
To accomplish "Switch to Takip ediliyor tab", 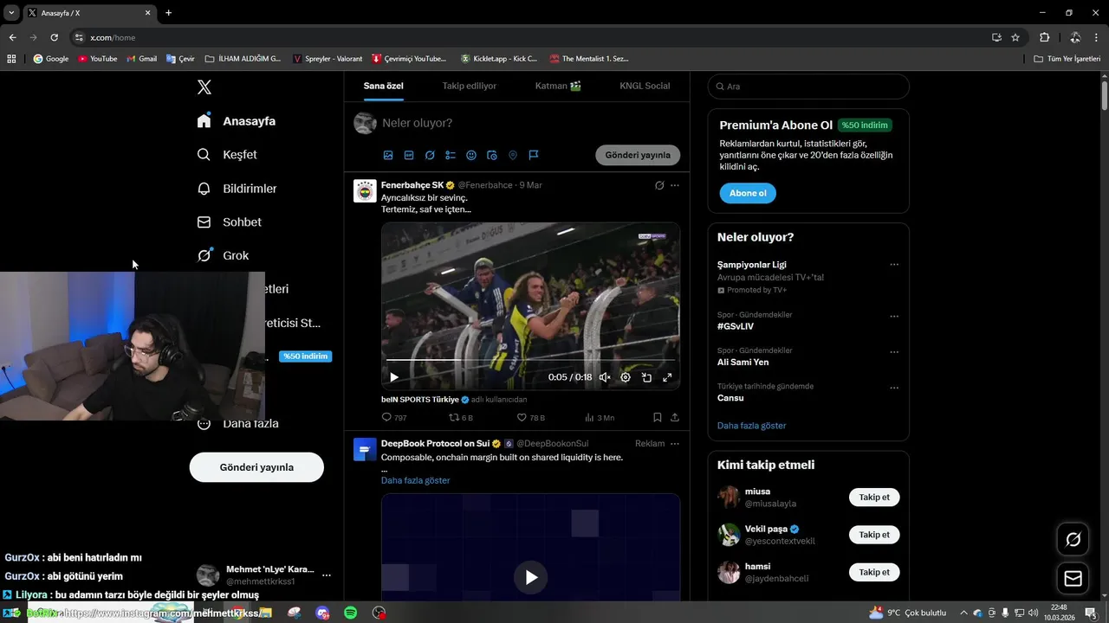I will [x=470, y=86].
